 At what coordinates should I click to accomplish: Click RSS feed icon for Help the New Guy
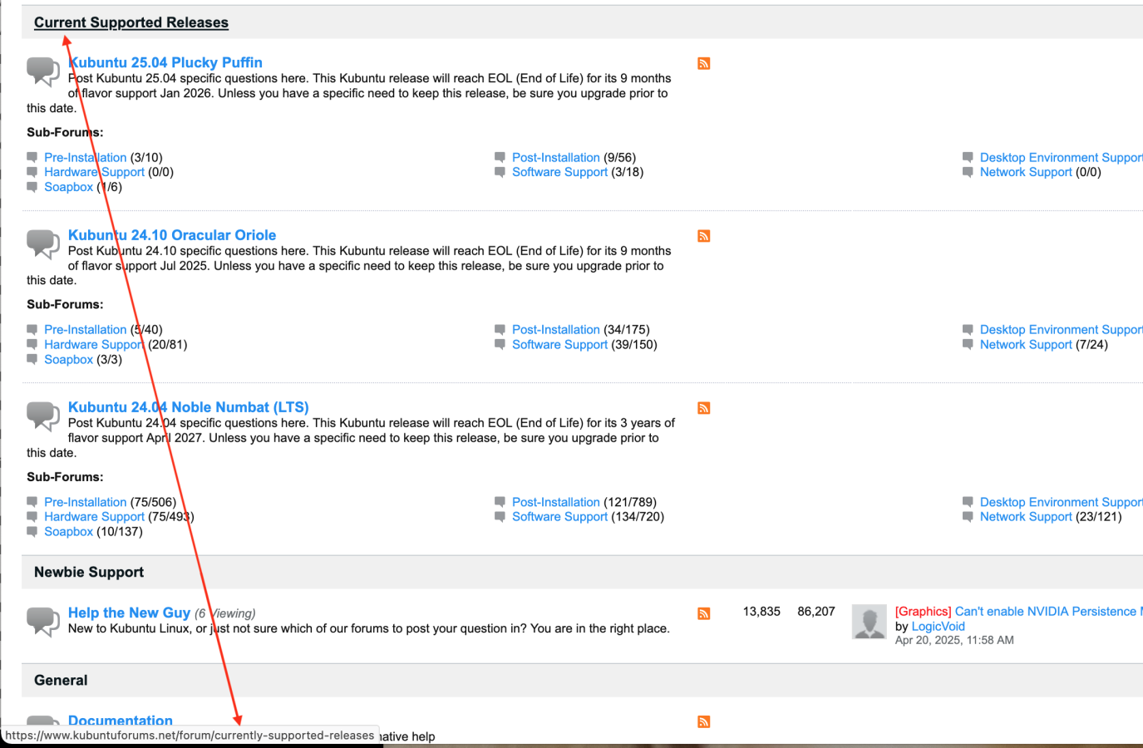coord(704,613)
